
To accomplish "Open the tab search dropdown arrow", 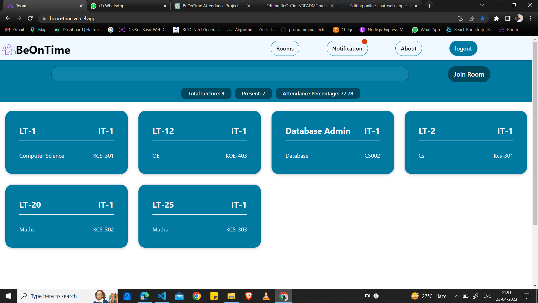I will [x=481, y=5].
